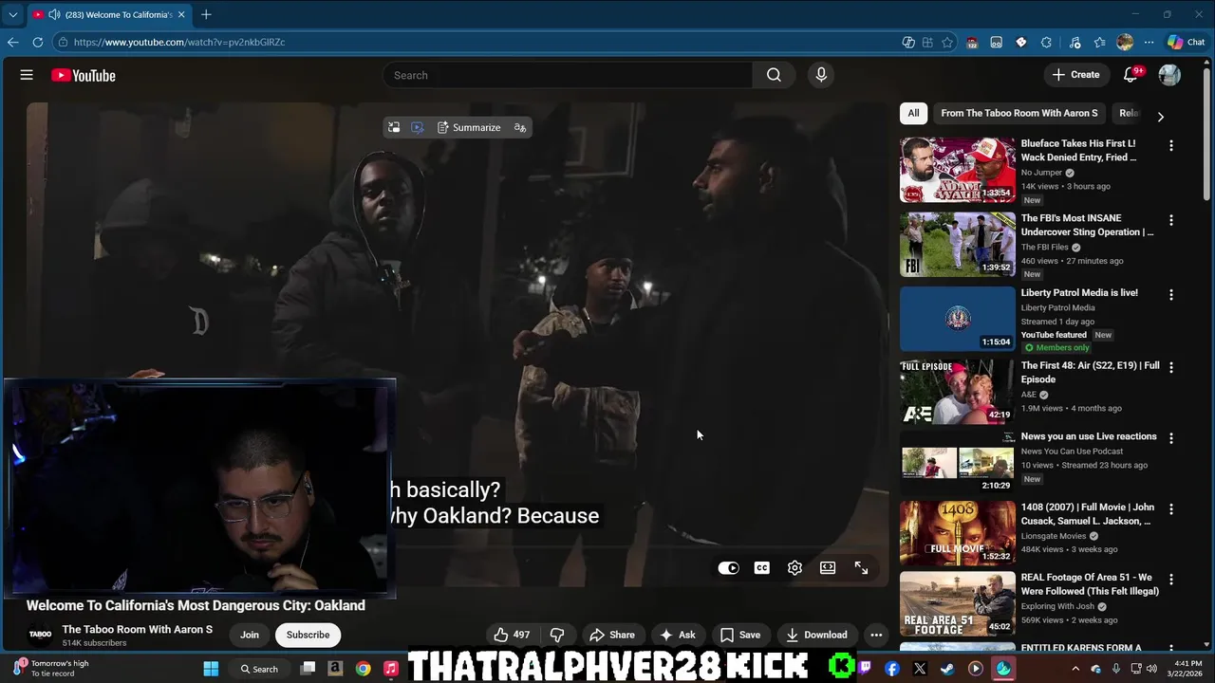This screenshot has height=683, width=1215.
Task: Click the Ask button
Action: [x=678, y=635]
